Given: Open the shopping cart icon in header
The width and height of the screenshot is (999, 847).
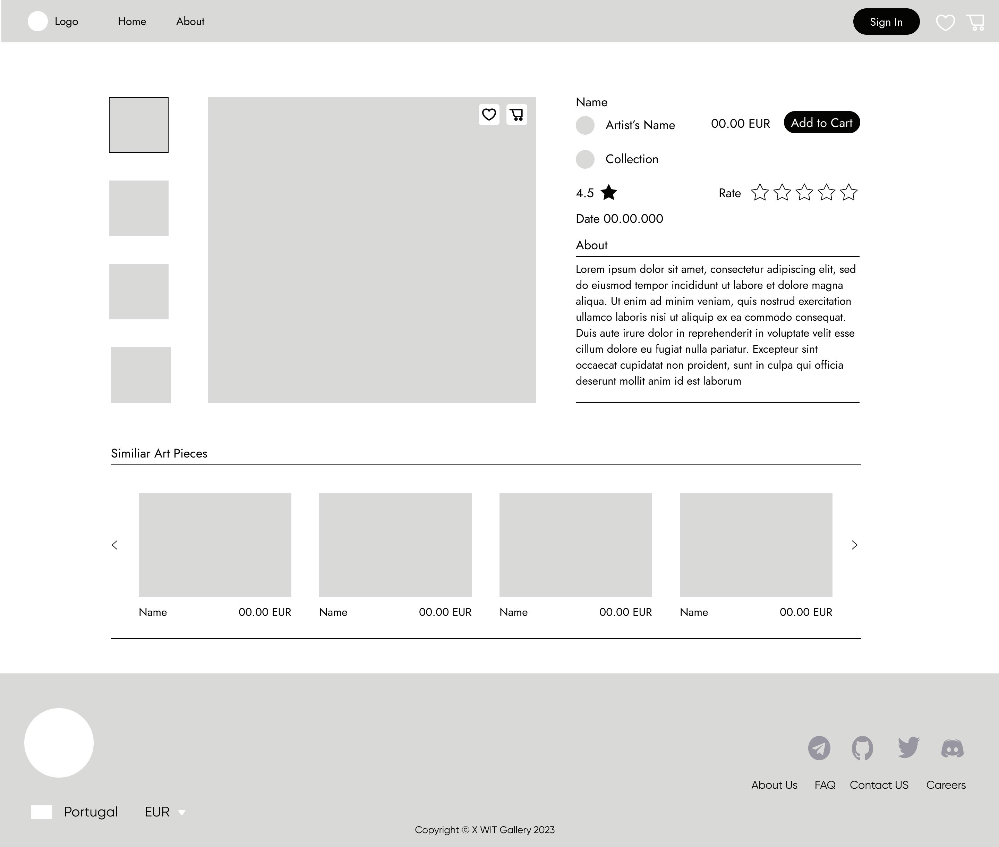Looking at the screenshot, I should (x=975, y=23).
